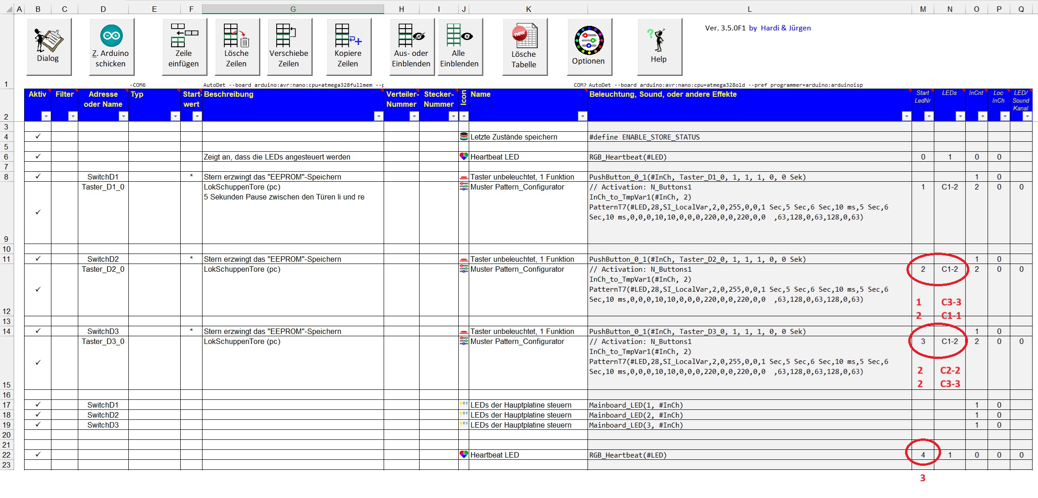Viewport: 1038px width, 498px height.
Task: Click the Help button
Action: tap(658, 46)
